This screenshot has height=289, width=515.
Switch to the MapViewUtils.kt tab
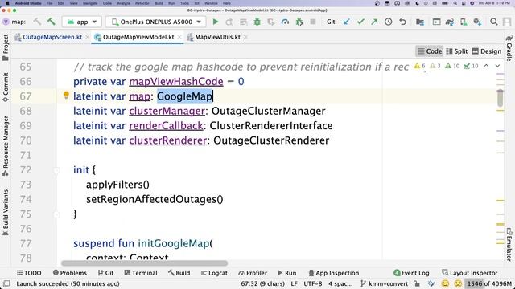[217, 37]
